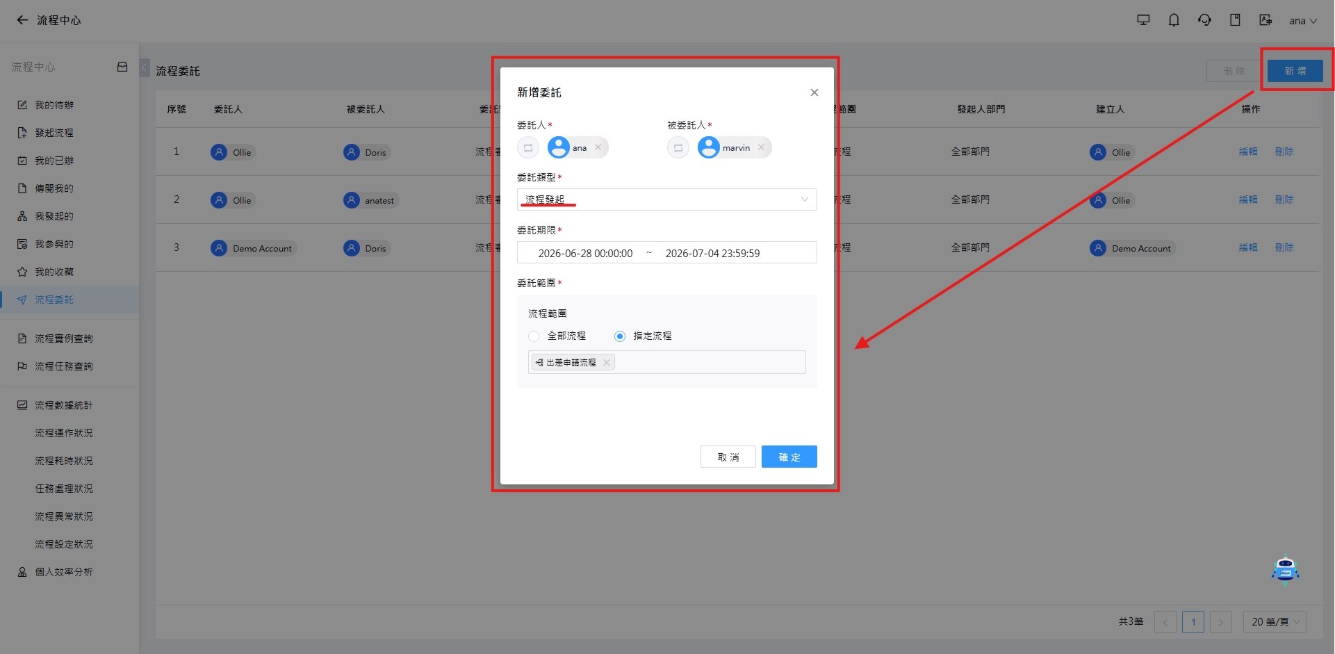The width and height of the screenshot is (1335, 654).
Task: Open the monitor icon in top bar
Action: coord(1143,20)
